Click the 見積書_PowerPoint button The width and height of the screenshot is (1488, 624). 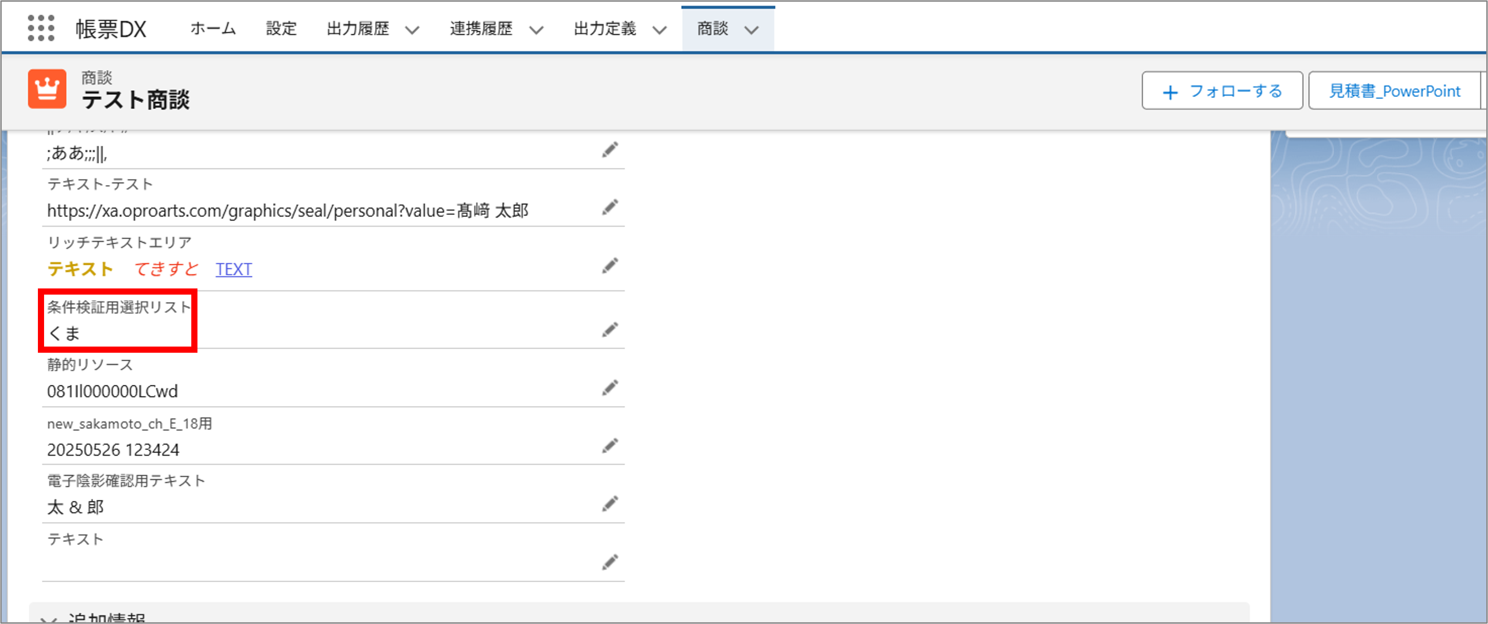1394,91
